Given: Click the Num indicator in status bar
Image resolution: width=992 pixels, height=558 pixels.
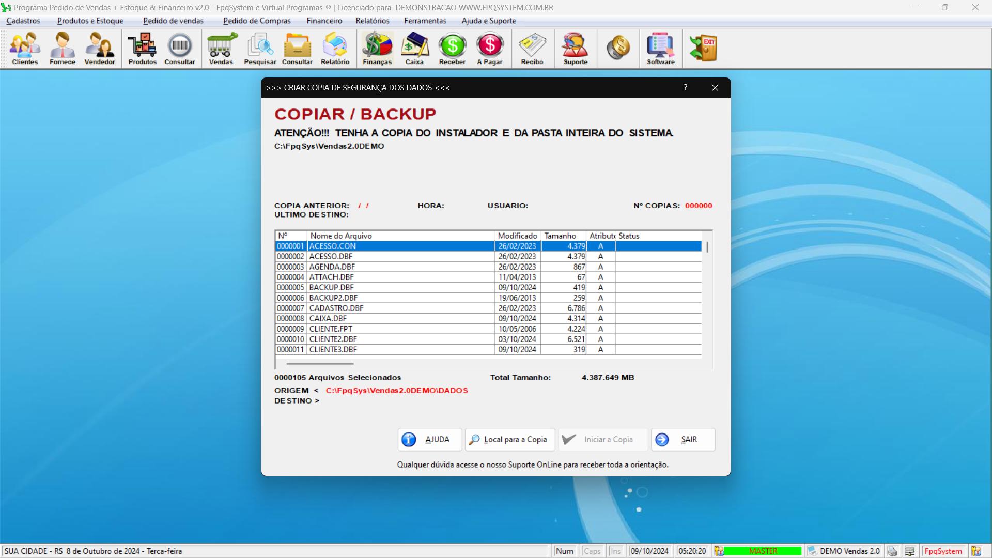Looking at the screenshot, I should click(565, 551).
